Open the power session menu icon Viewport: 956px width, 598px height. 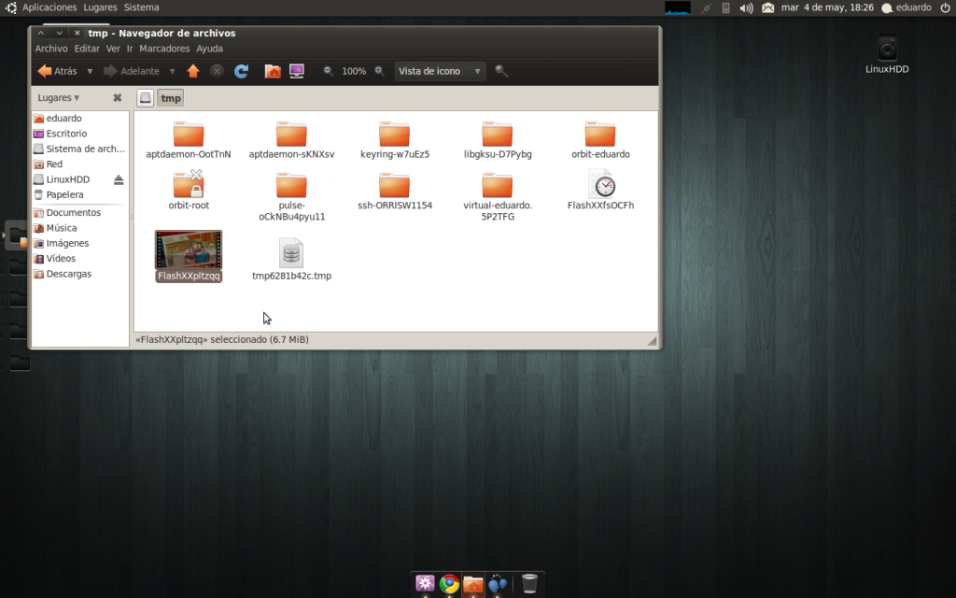[x=945, y=7]
